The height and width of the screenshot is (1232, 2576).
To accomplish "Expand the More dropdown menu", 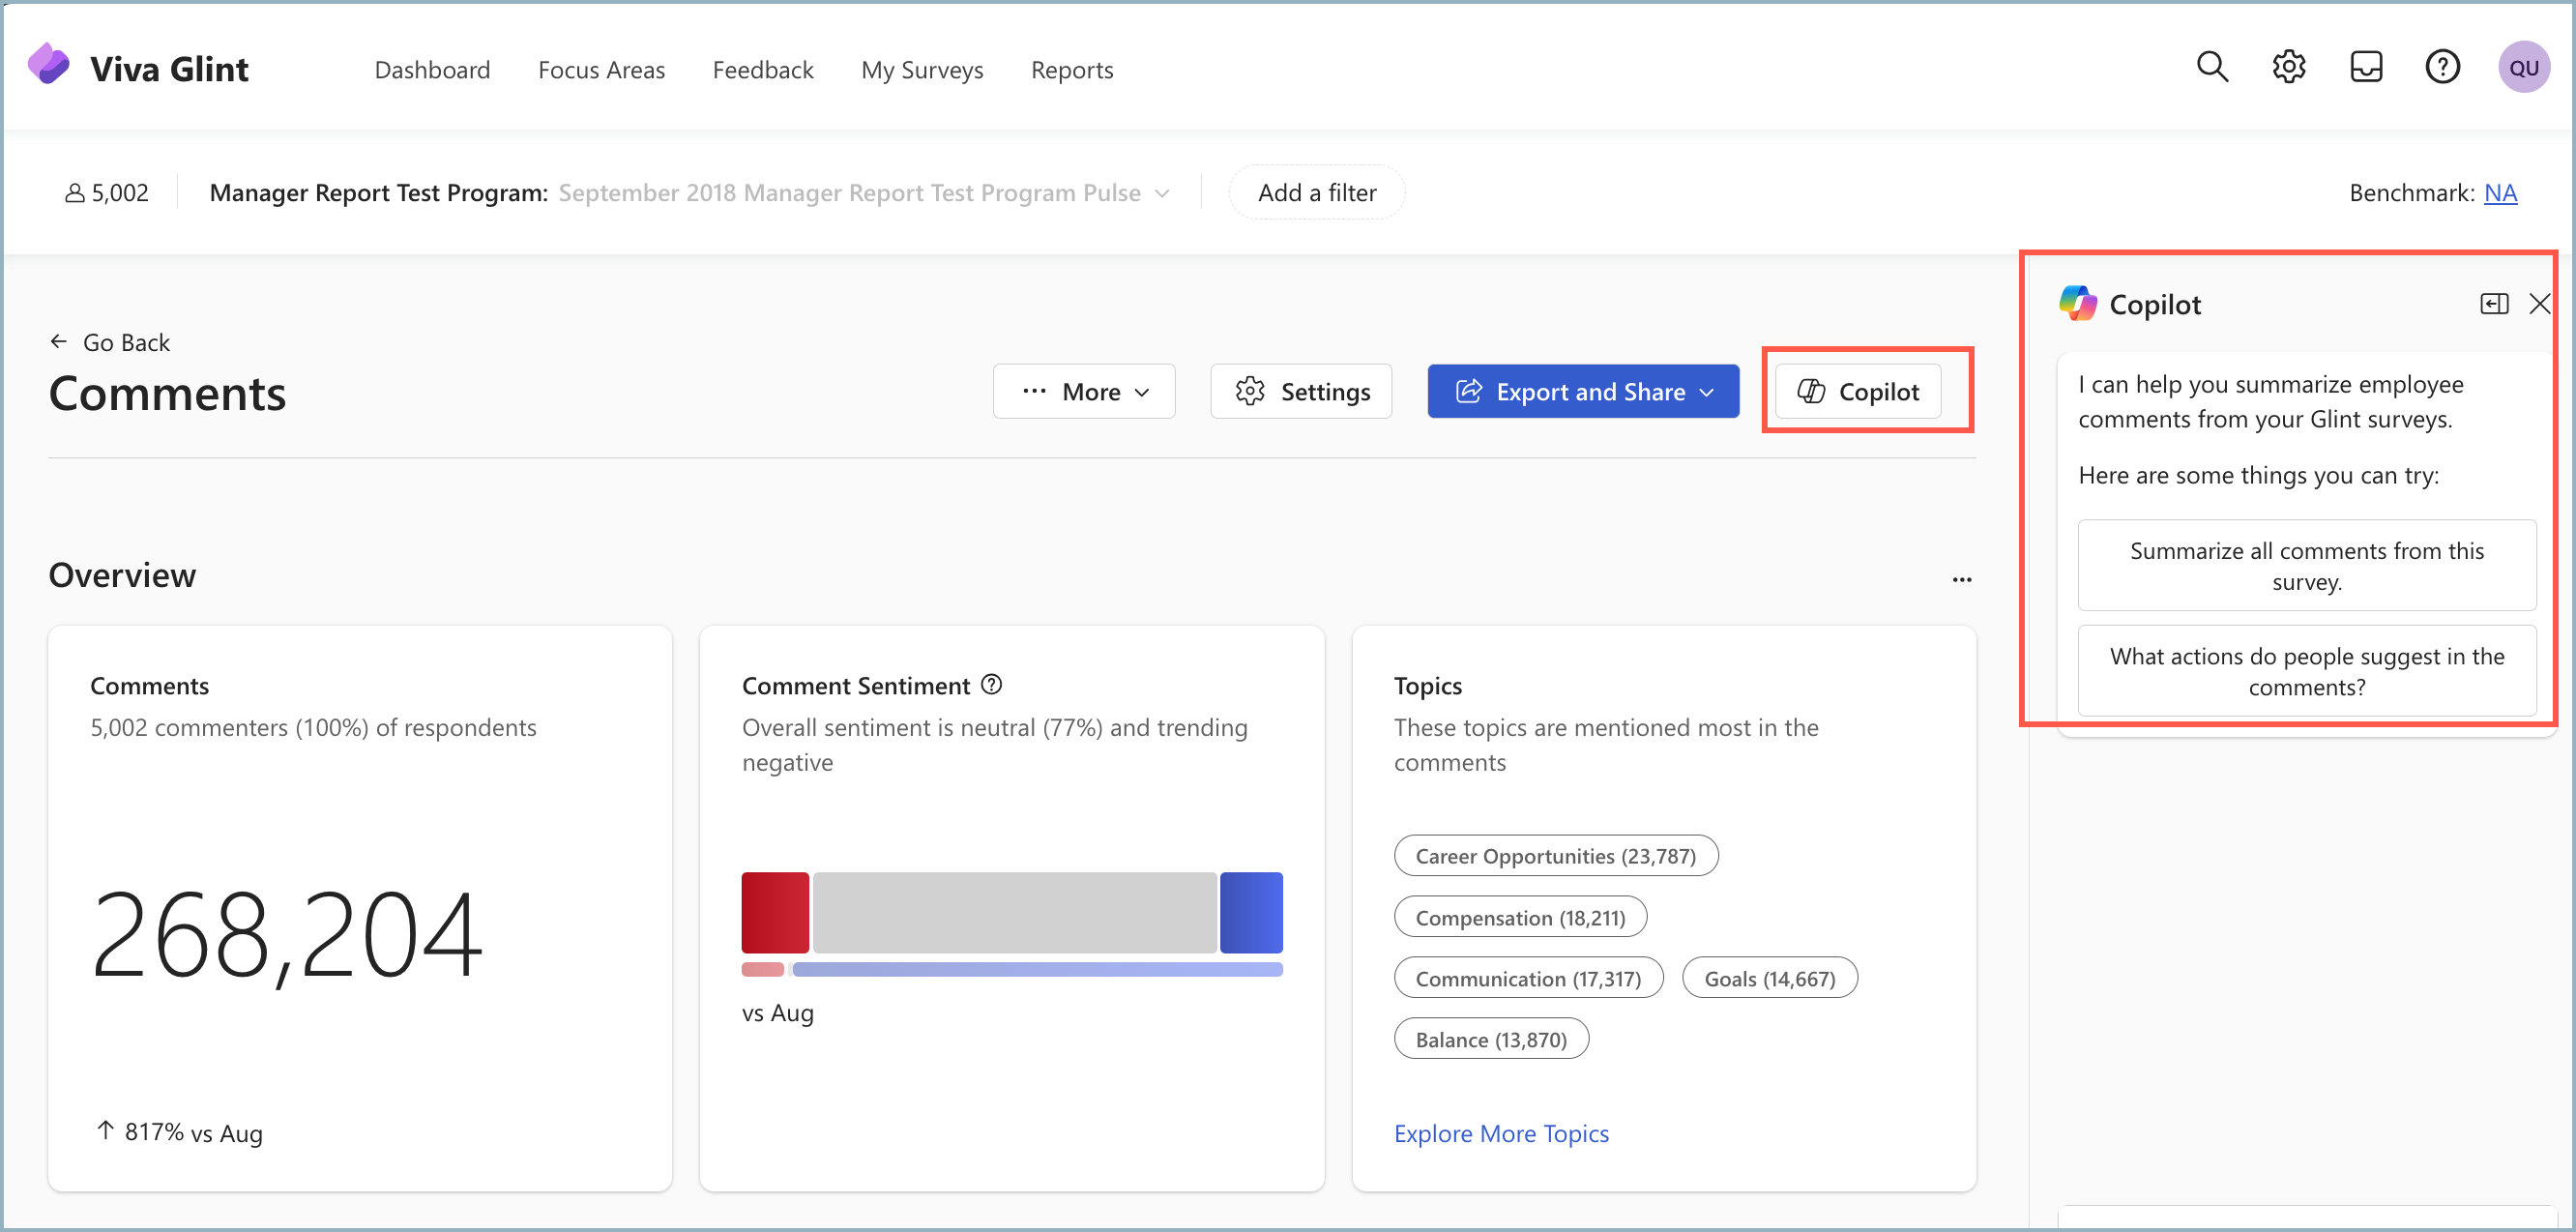I will pos(1084,392).
